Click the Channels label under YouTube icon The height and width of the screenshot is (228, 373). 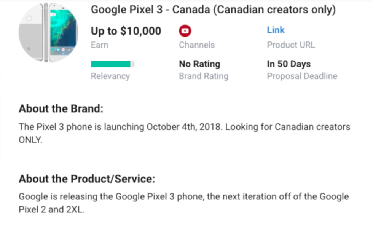pyautogui.click(x=197, y=45)
